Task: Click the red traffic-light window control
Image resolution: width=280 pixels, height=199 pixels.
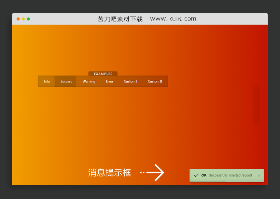Action: coord(18,19)
